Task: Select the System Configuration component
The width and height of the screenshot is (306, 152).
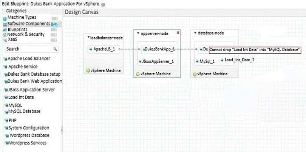Action: pos(28,128)
